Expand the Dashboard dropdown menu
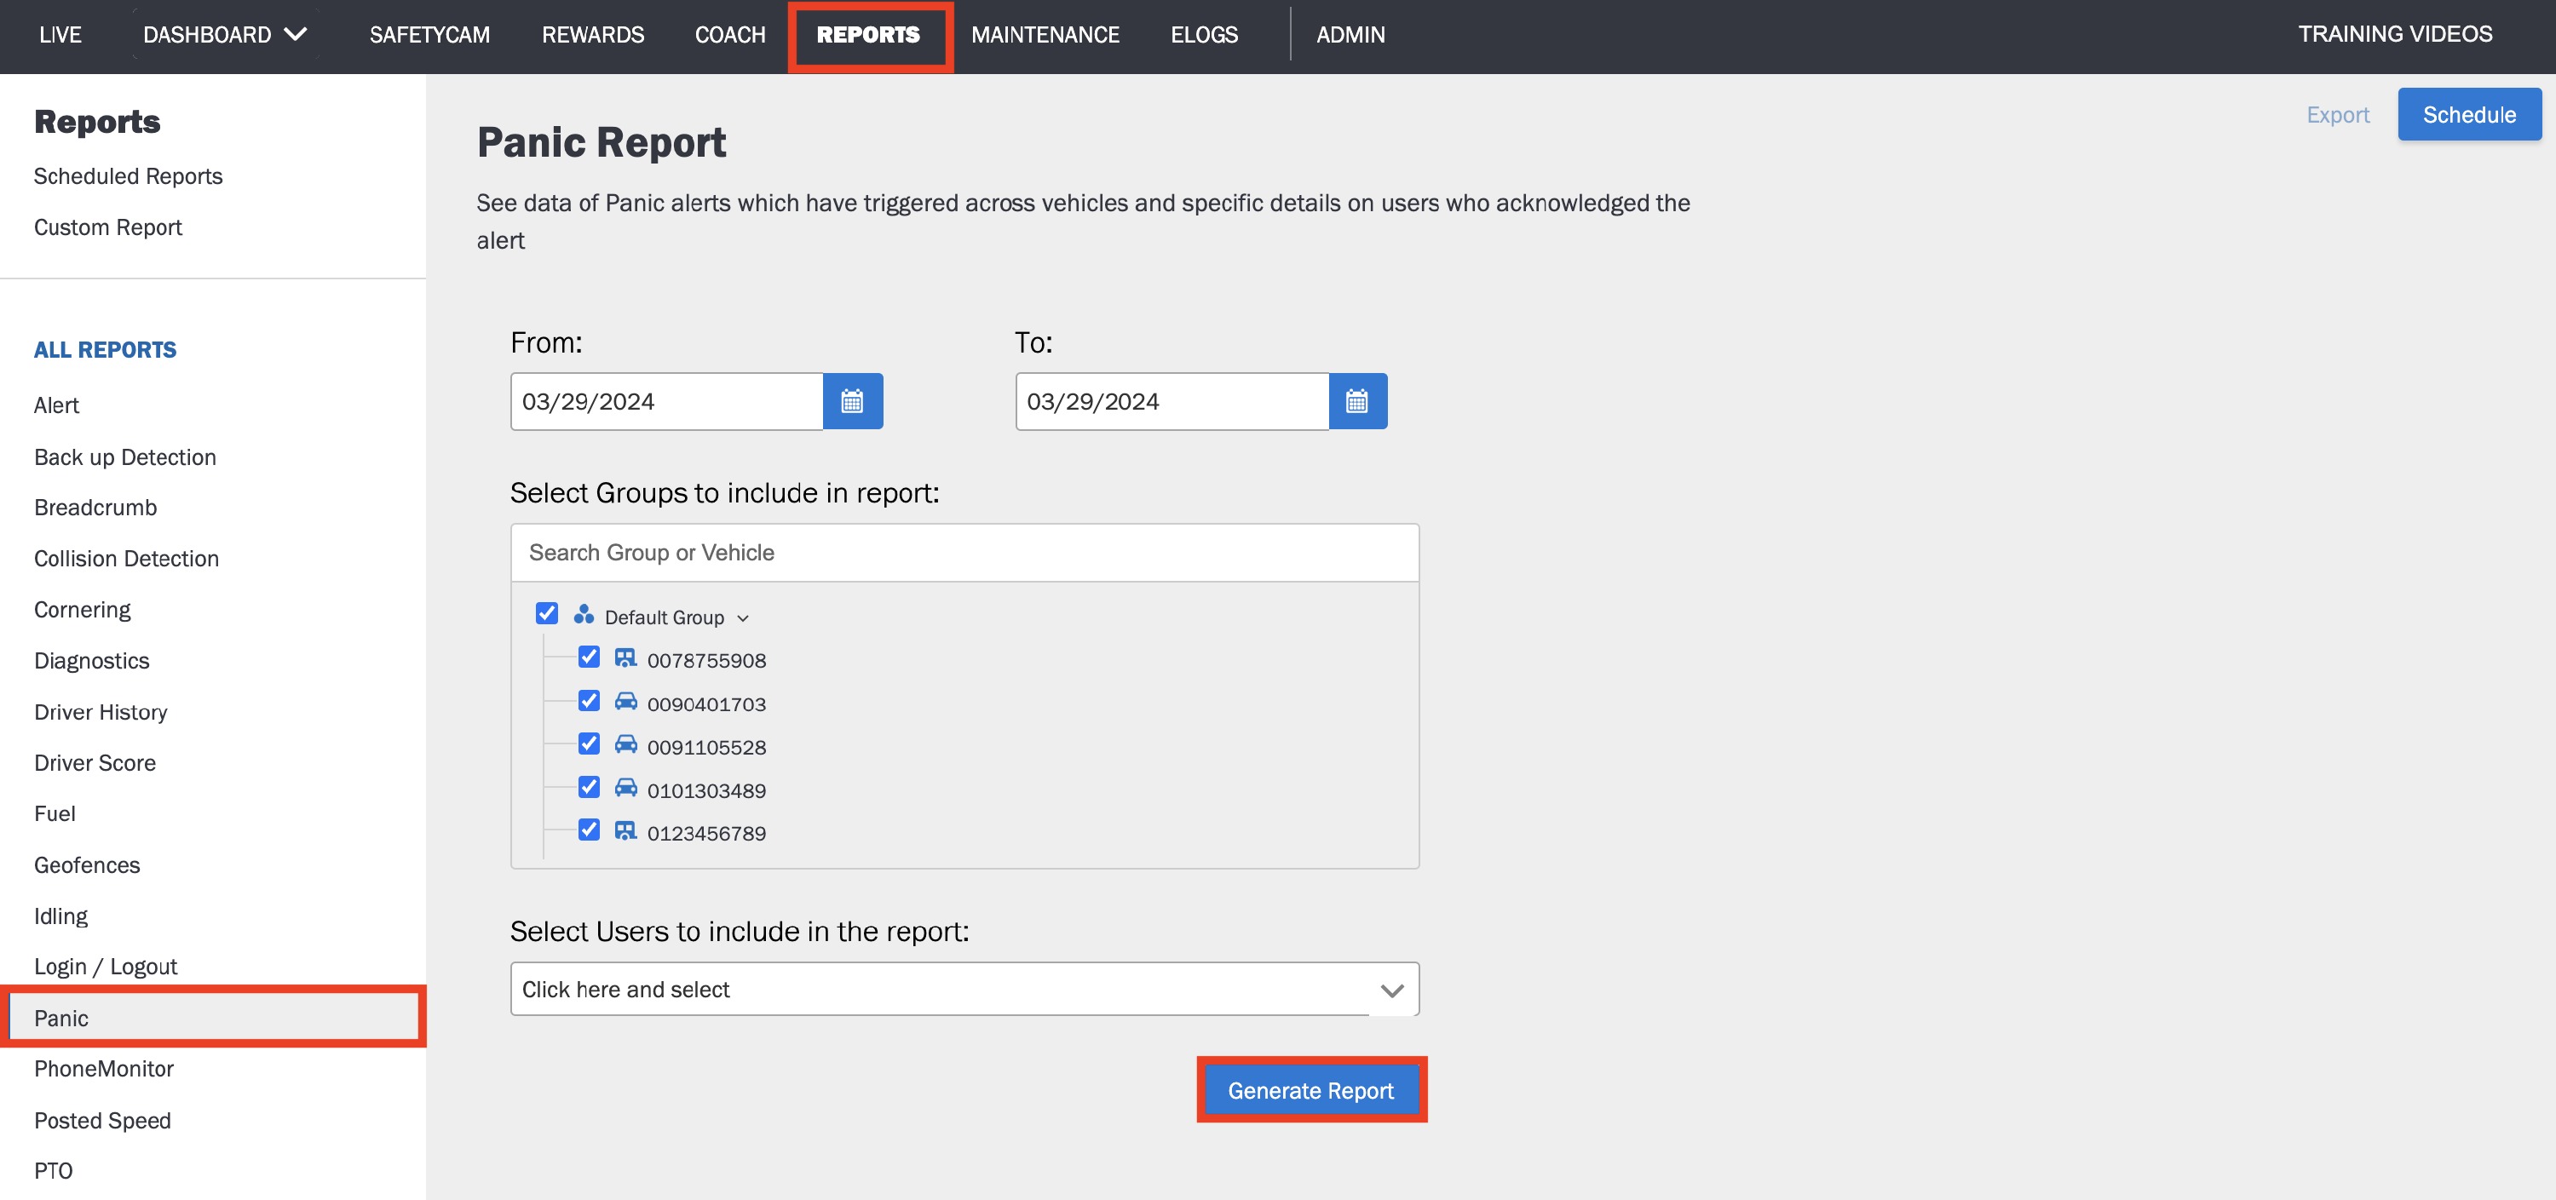 coord(225,35)
